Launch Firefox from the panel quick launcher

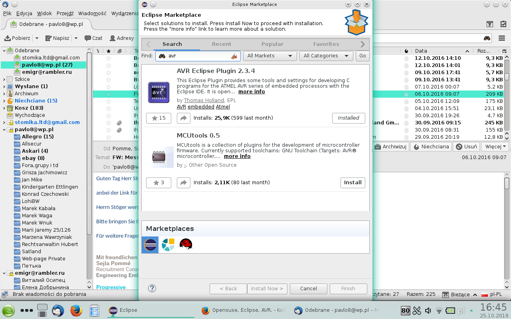click(x=76, y=310)
